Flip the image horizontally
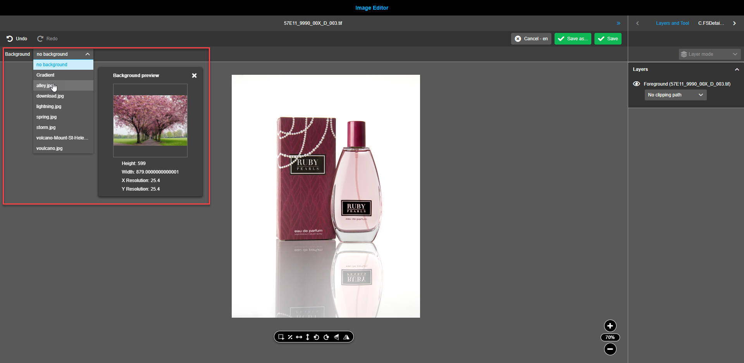This screenshot has height=363, width=744. [346, 337]
